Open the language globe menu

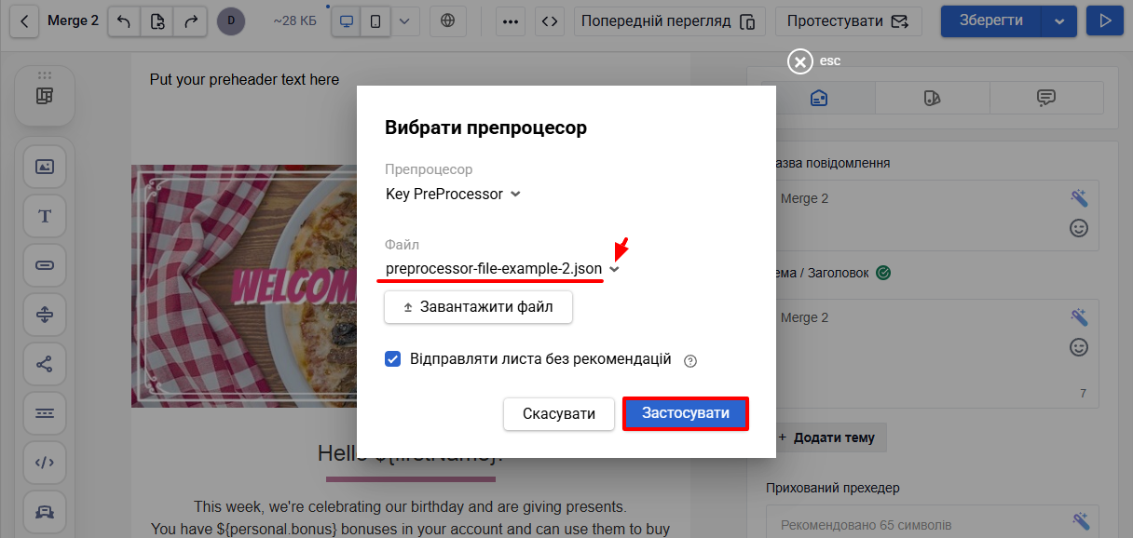(x=448, y=20)
